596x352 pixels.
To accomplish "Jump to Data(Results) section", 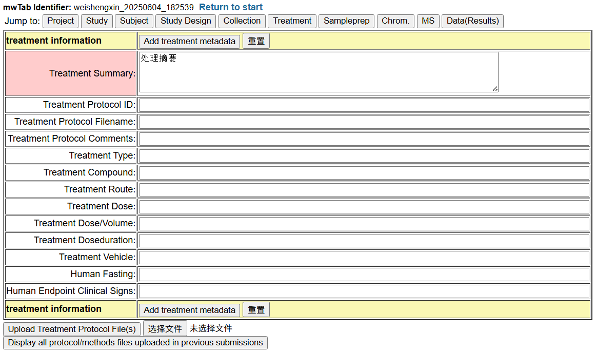I will (x=472, y=21).
